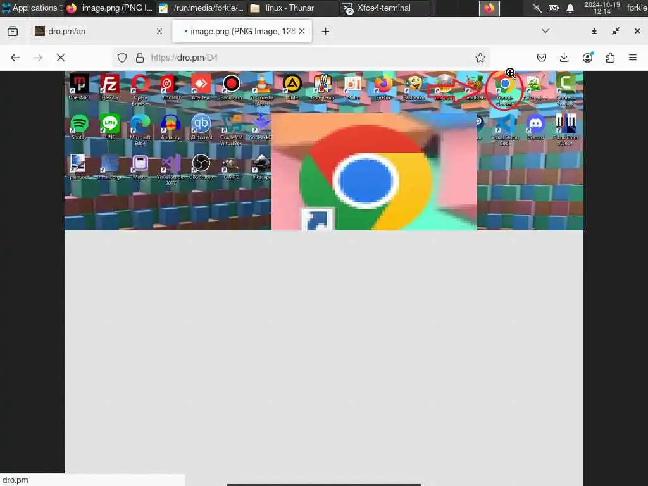
Task: Open a new tab
Action: coord(326,32)
